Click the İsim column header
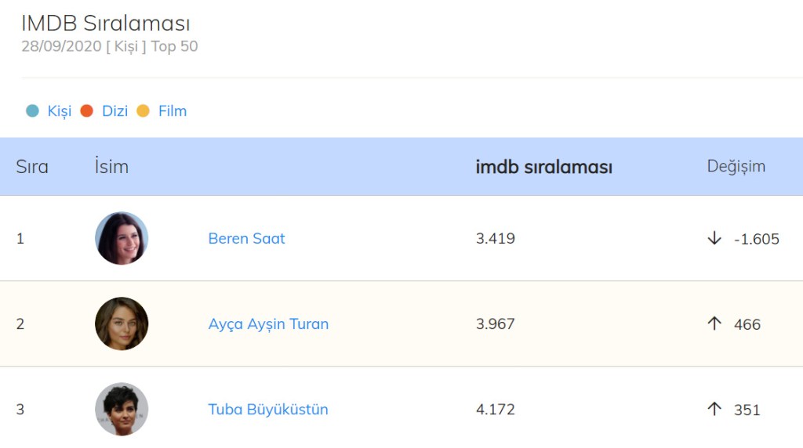The image size is (803, 448). coord(111,167)
